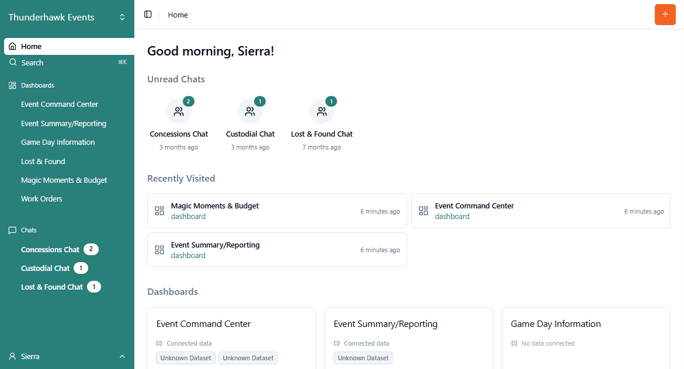Open the Concessions Chat unread avatar icon
The image size is (684, 369).
[179, 112]
